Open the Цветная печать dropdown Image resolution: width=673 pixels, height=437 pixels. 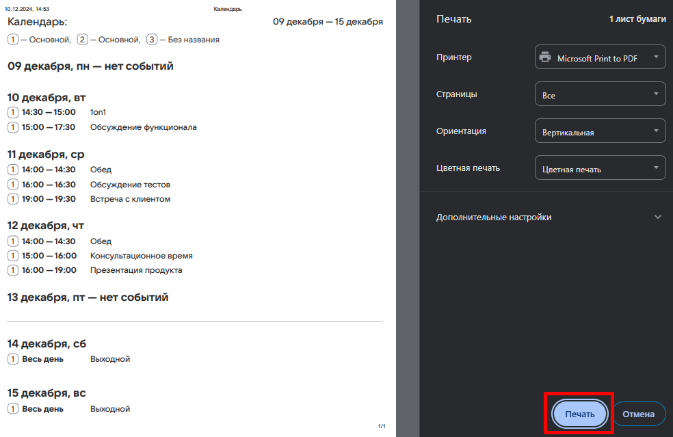[x=599, y=168]
